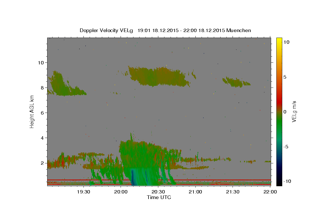Click the height axis label 4
The height and width of the screenshot is (223, 335).
coord(42,138)
